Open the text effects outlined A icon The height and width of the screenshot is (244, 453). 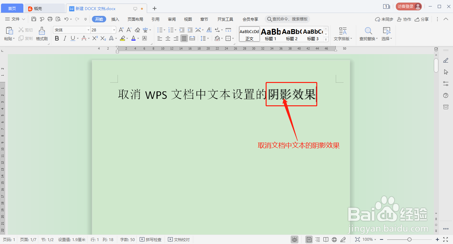(x=111, y=39)
